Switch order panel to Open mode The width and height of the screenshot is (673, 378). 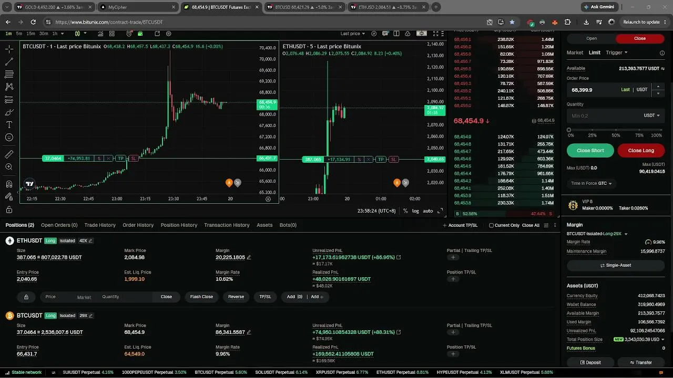(592, 38)
